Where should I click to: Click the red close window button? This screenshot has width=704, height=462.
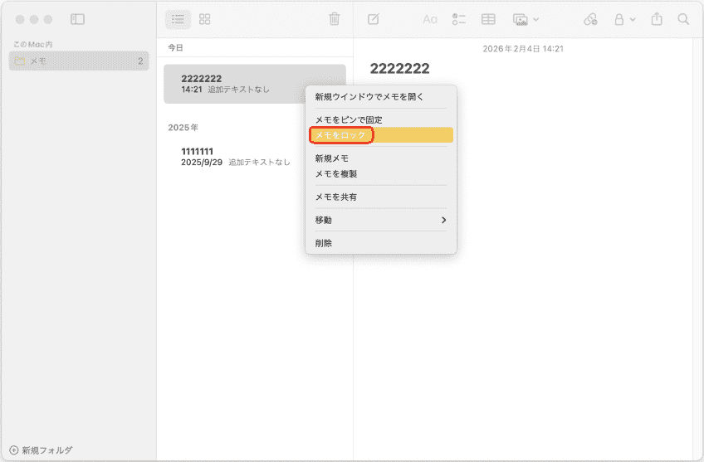pyautogui.click(x=20, y=19)
